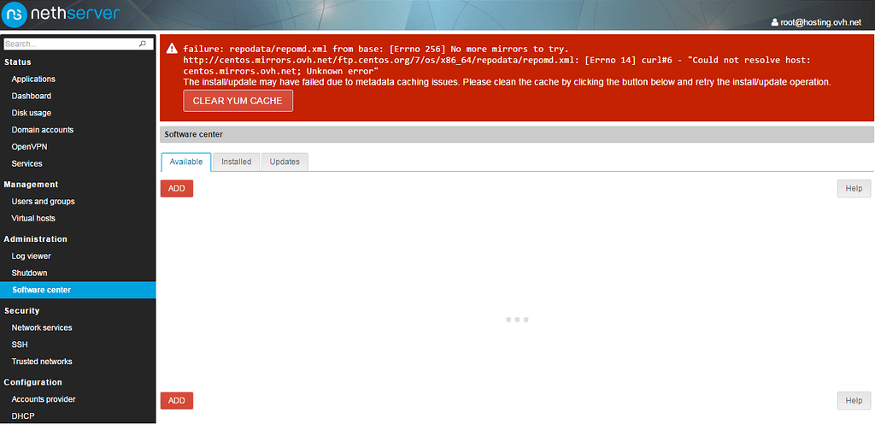Click the Administration section heading
This screenshot has height=430, width=875.
[36, 239]
